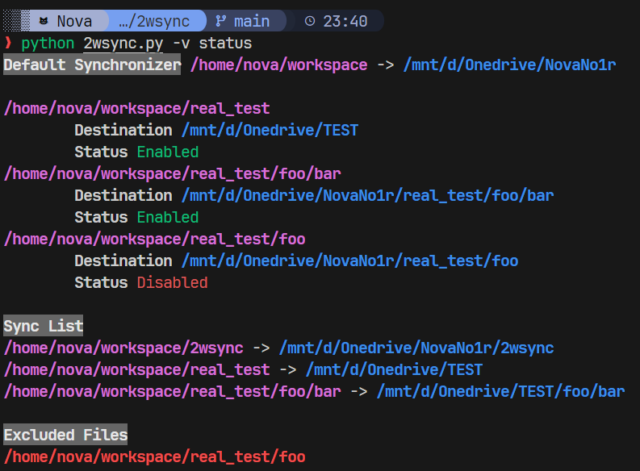640x471 pixels.
Task: Click the red prompt arrow character
Action: tap(8, 44)
